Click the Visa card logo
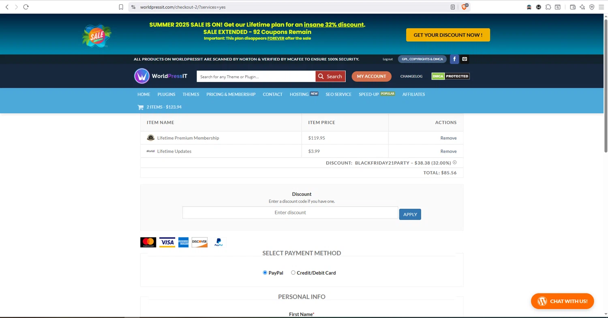The height and width of the screenshot is (318, 608). pos(167,242)
